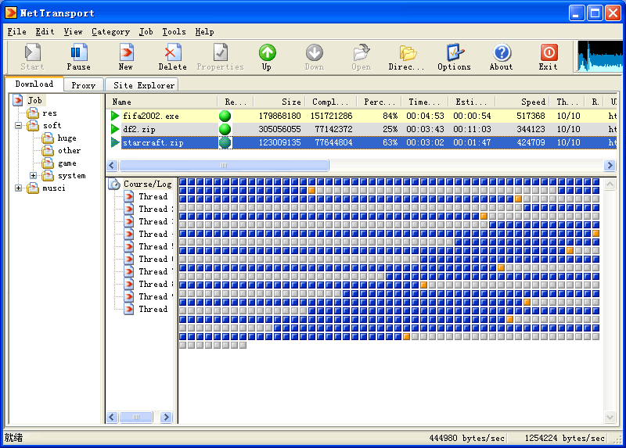
Task: Click the Course/Log clock icon
Action: click(115, 184)
